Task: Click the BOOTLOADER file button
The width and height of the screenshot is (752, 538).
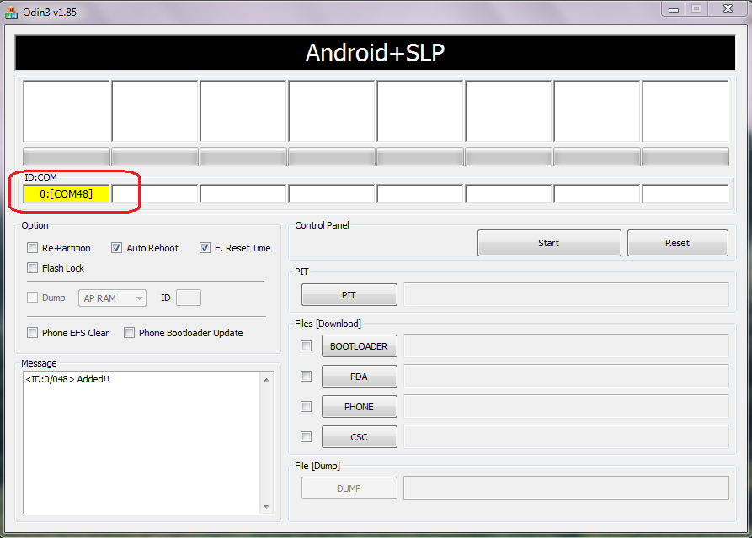Action: 360,346
